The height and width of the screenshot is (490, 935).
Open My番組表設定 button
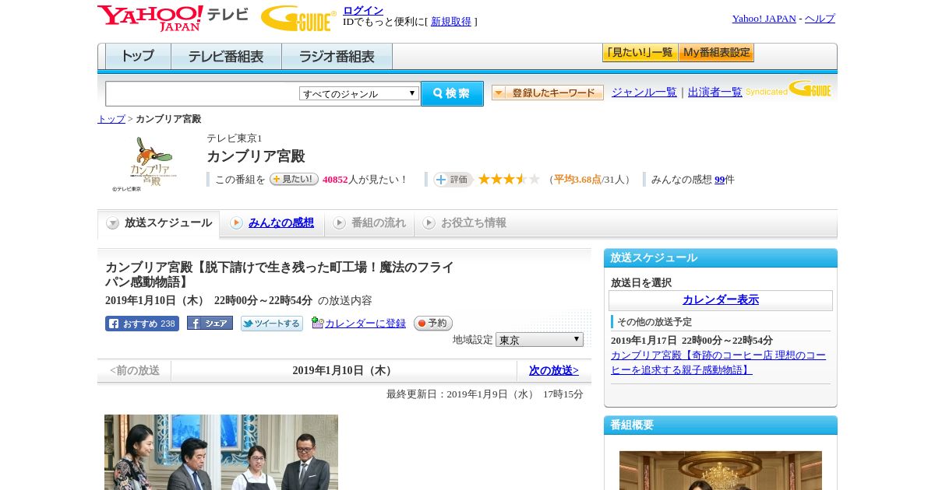point(716,53)
